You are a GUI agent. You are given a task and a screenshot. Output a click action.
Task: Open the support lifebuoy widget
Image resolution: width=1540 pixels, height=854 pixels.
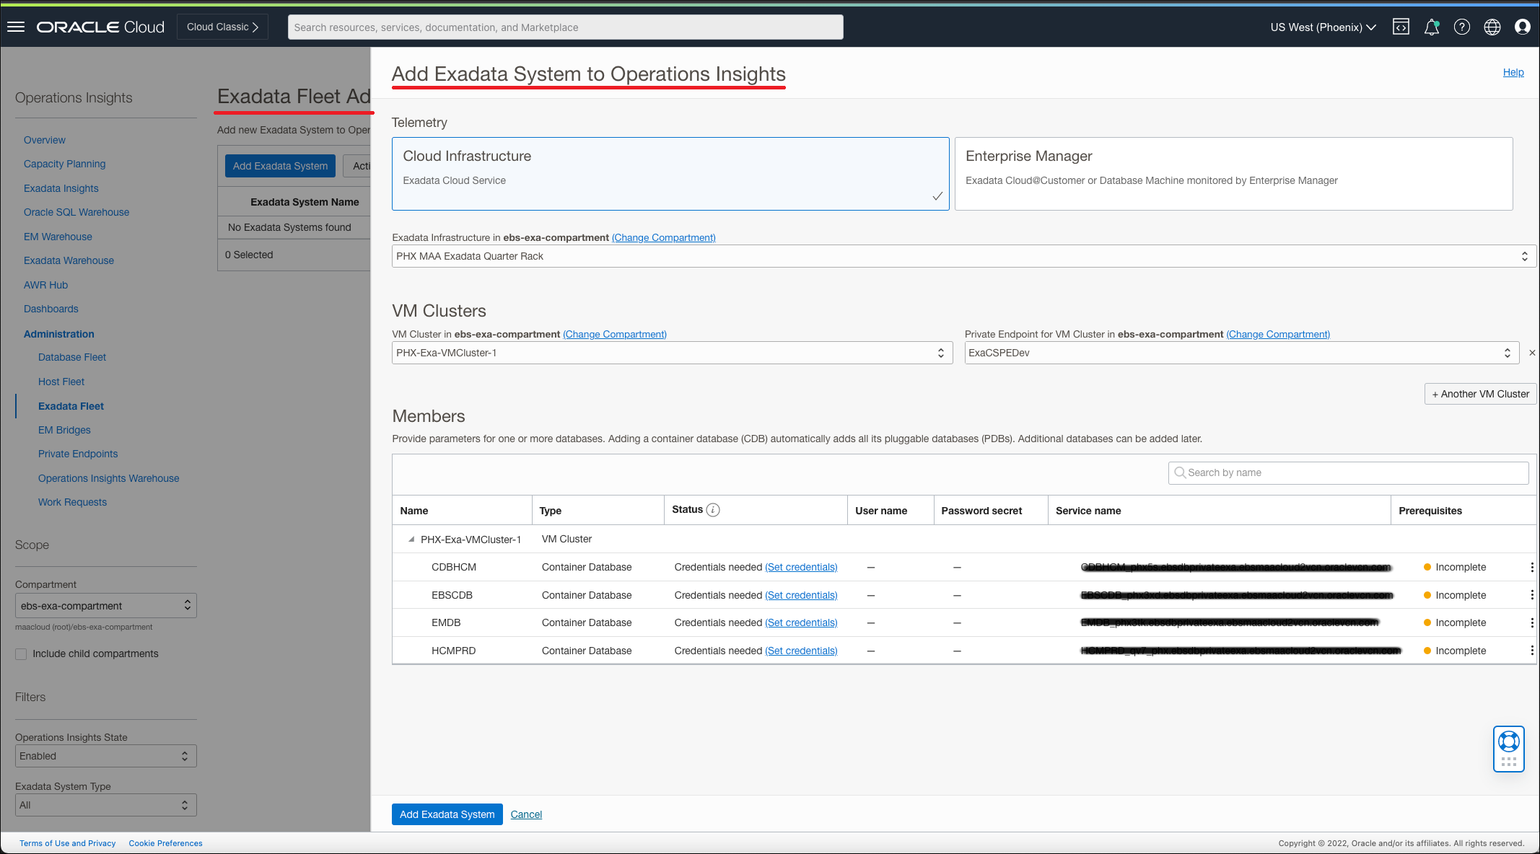[1508, 749]
